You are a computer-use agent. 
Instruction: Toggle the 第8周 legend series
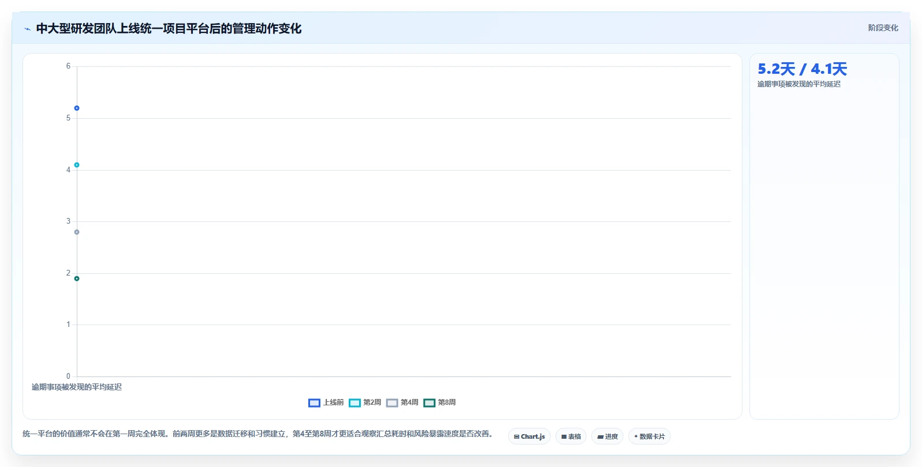(439, 402)
